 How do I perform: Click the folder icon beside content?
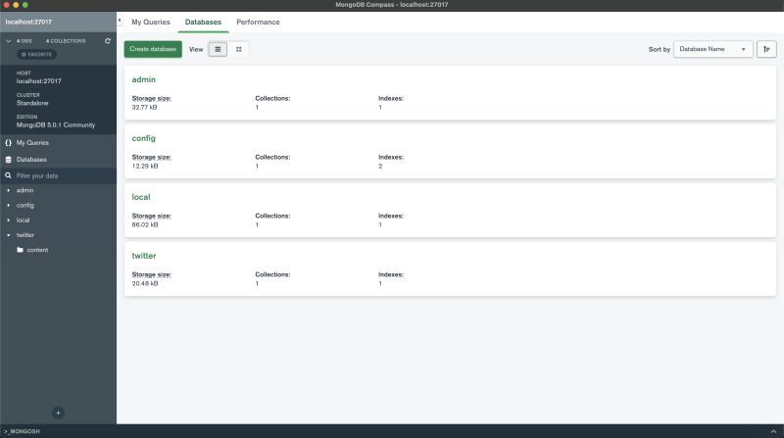[x=20, y=250]
